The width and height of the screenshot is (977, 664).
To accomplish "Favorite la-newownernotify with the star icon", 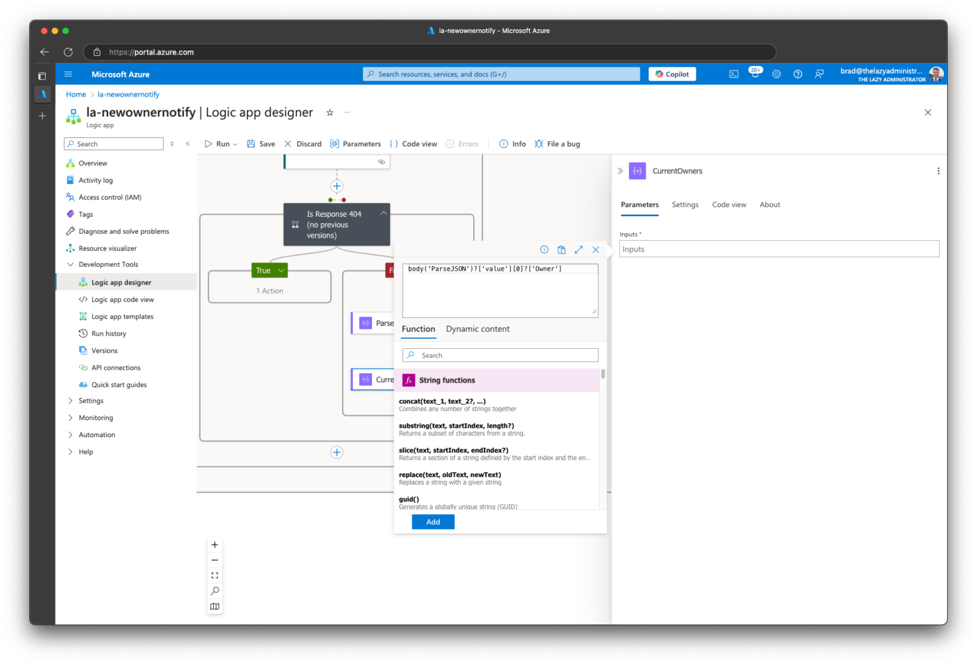I will [x=329, y=112].
